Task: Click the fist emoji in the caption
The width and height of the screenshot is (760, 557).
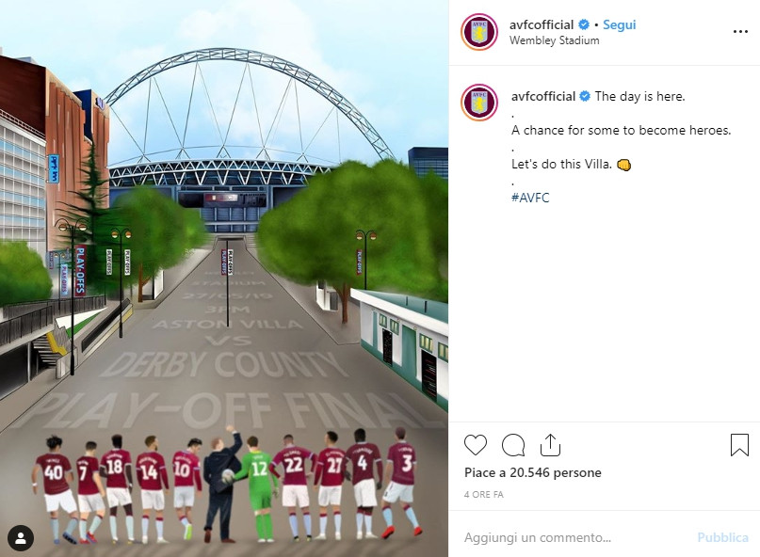Action: click(x=623, y=165)
